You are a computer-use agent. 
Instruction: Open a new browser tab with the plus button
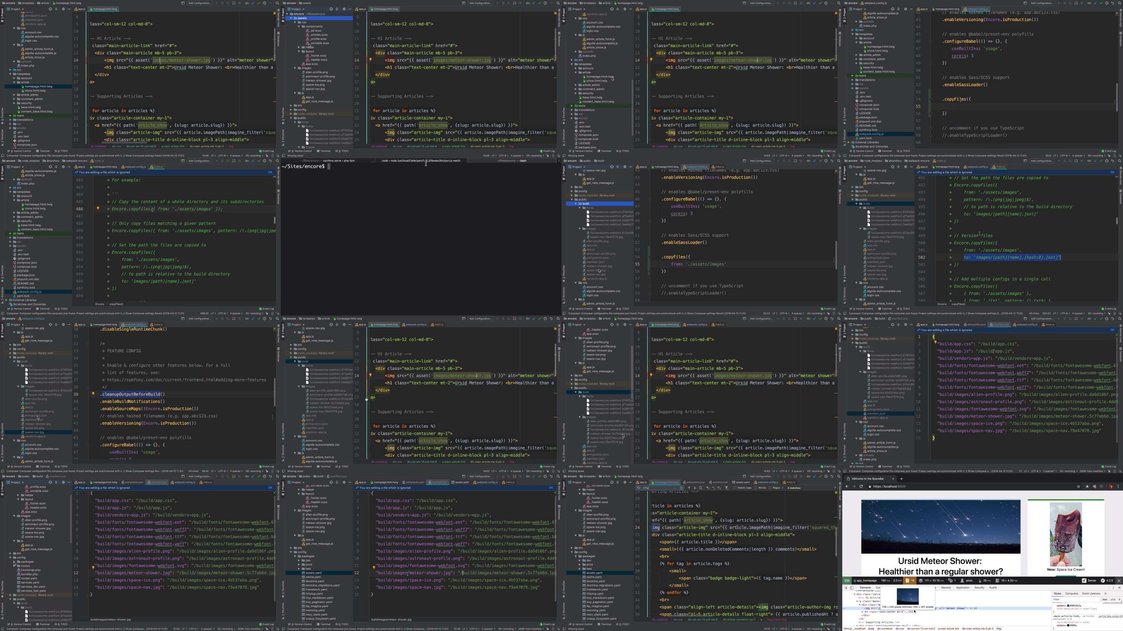(x=901, y=479)
